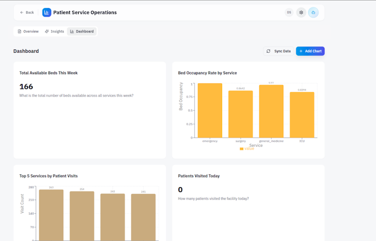Open the Insights tab

[55, 32]
